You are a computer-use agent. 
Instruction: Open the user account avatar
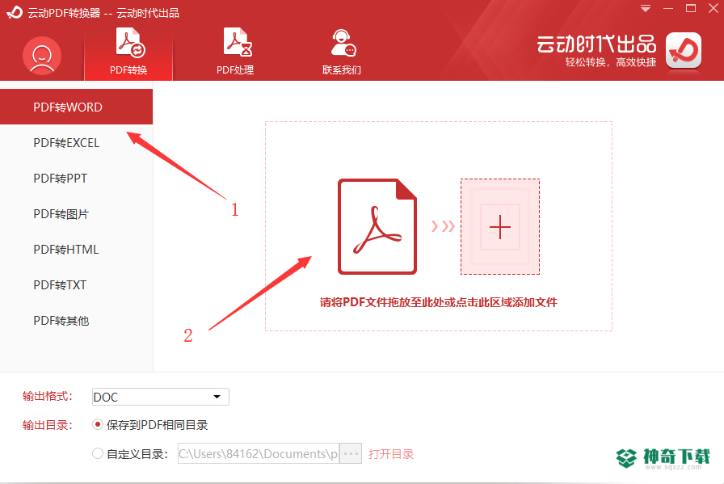(x=42, y=56)
